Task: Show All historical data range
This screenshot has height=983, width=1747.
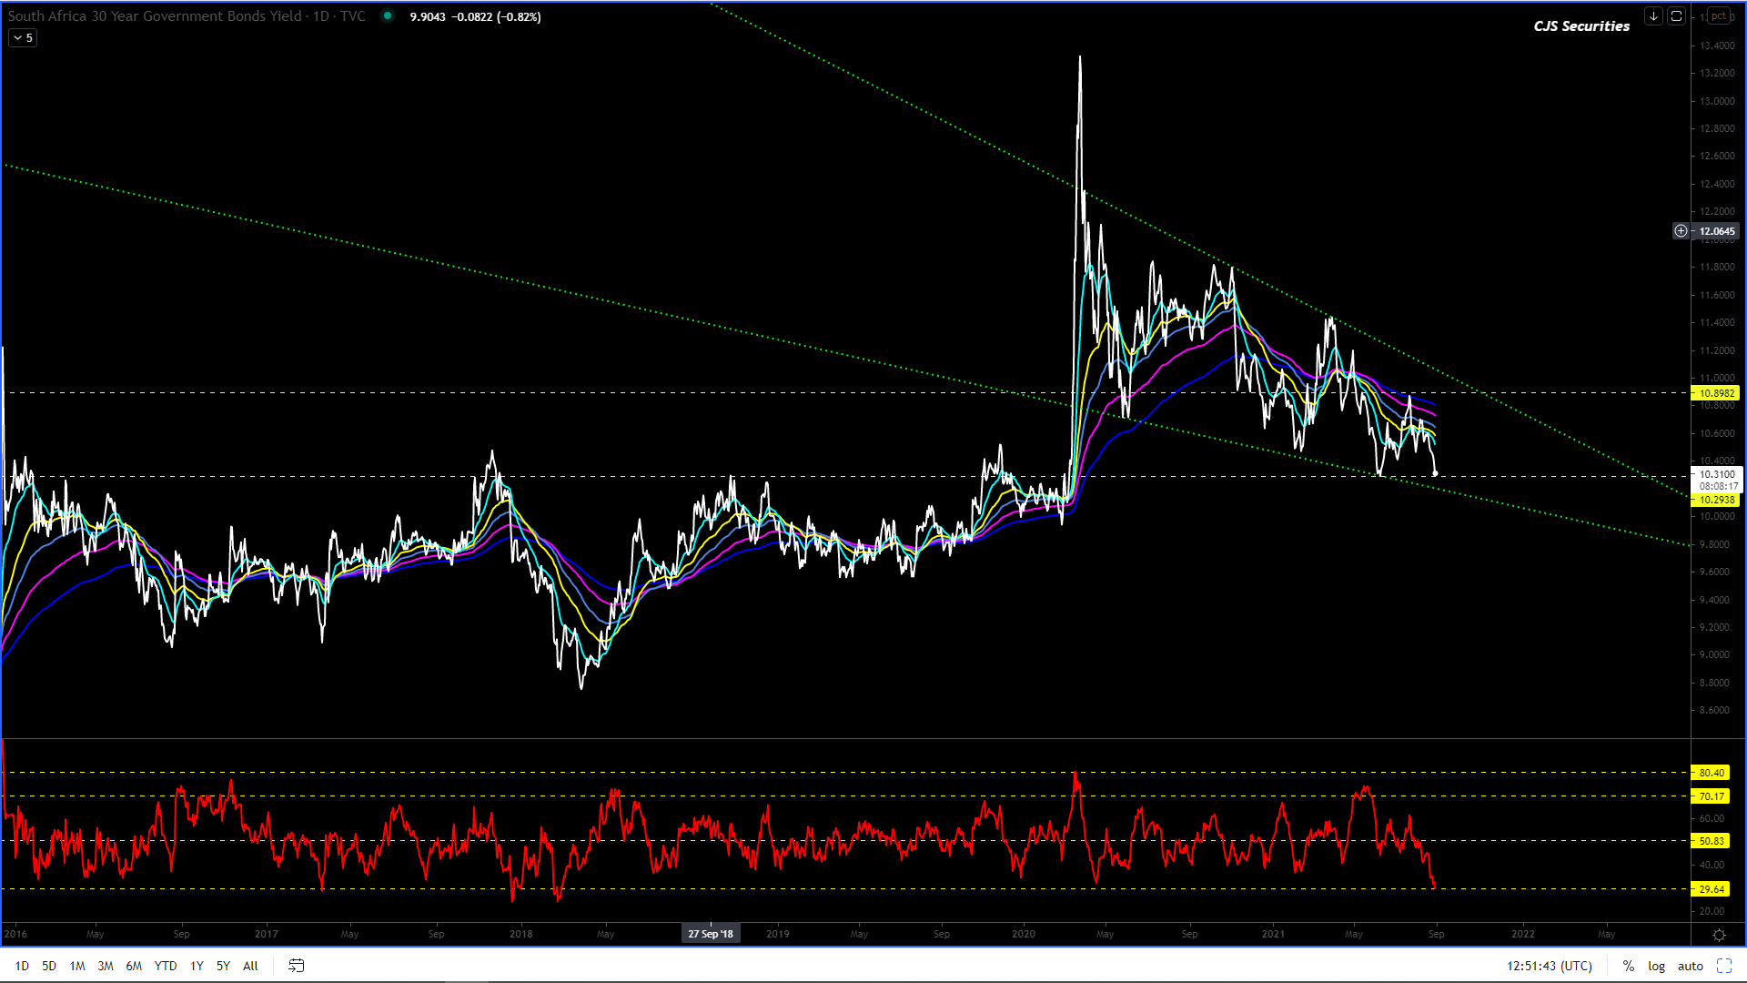Action: click(x=250, y=966)
